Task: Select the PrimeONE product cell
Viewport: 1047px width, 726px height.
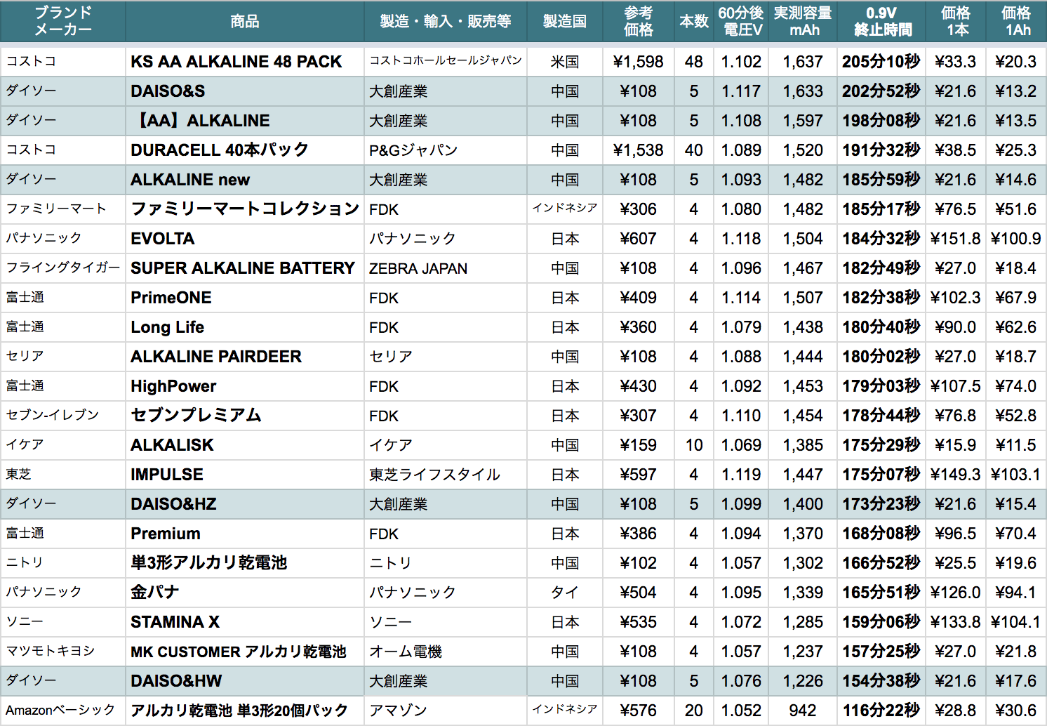Action: (245, 298)
